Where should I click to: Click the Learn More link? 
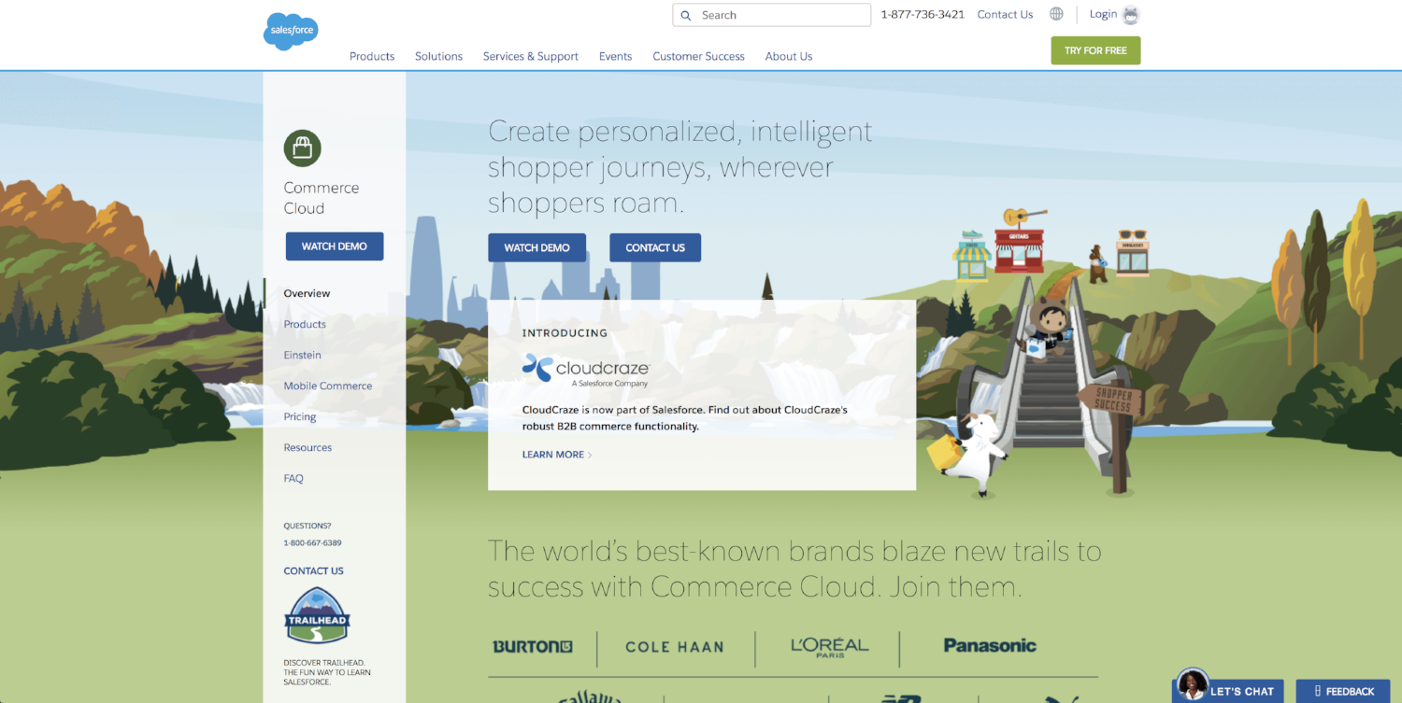point(553,455)
